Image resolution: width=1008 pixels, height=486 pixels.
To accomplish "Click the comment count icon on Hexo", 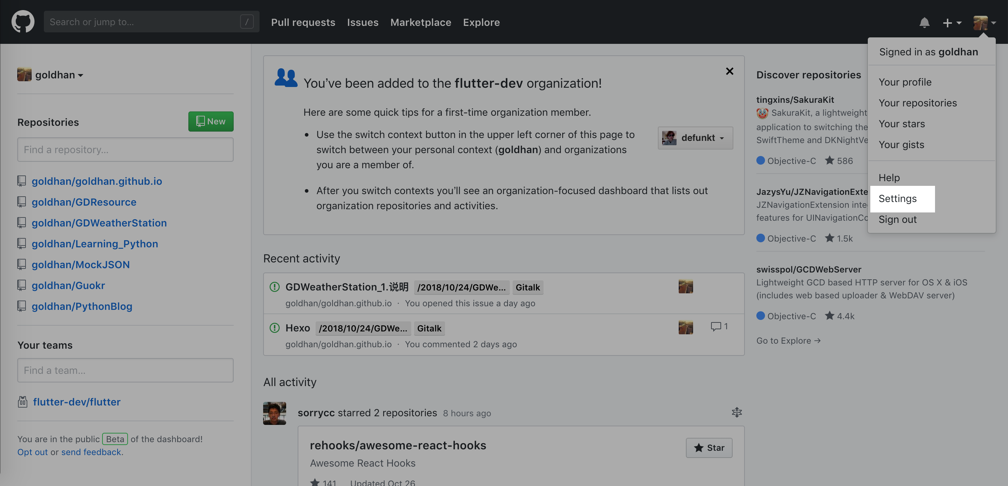I will coord(719,326).
